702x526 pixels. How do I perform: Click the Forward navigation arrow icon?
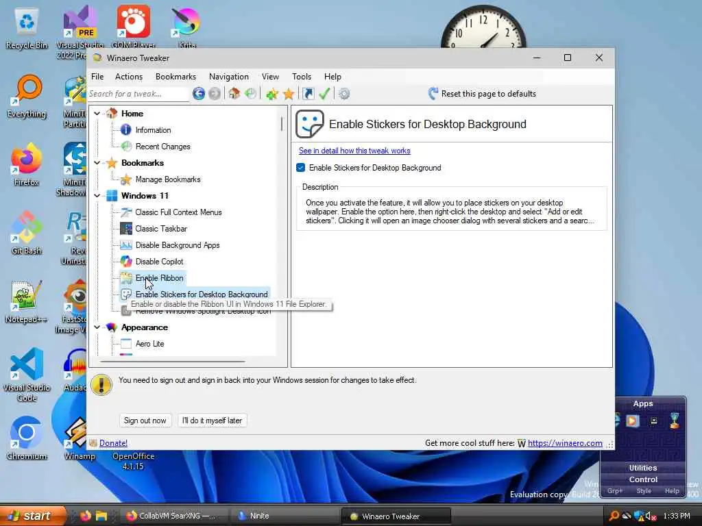point(215,93)
